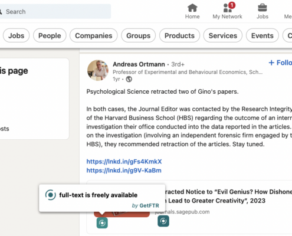The width and height of the screenshot is (292, 236).
Task: Click the professor headline under Ortmann's name
Action: 188,72
